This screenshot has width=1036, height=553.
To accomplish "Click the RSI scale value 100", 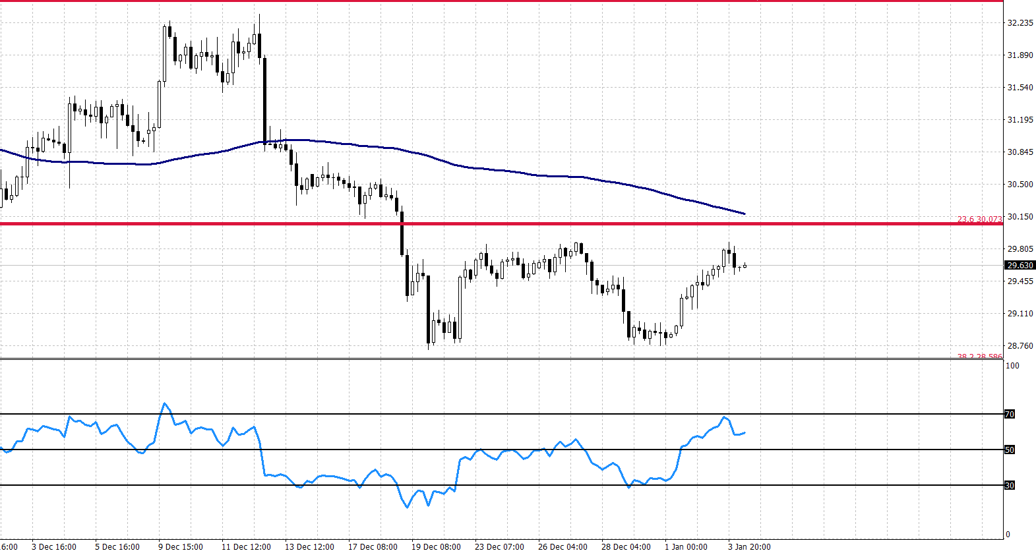I will 1012,365.
